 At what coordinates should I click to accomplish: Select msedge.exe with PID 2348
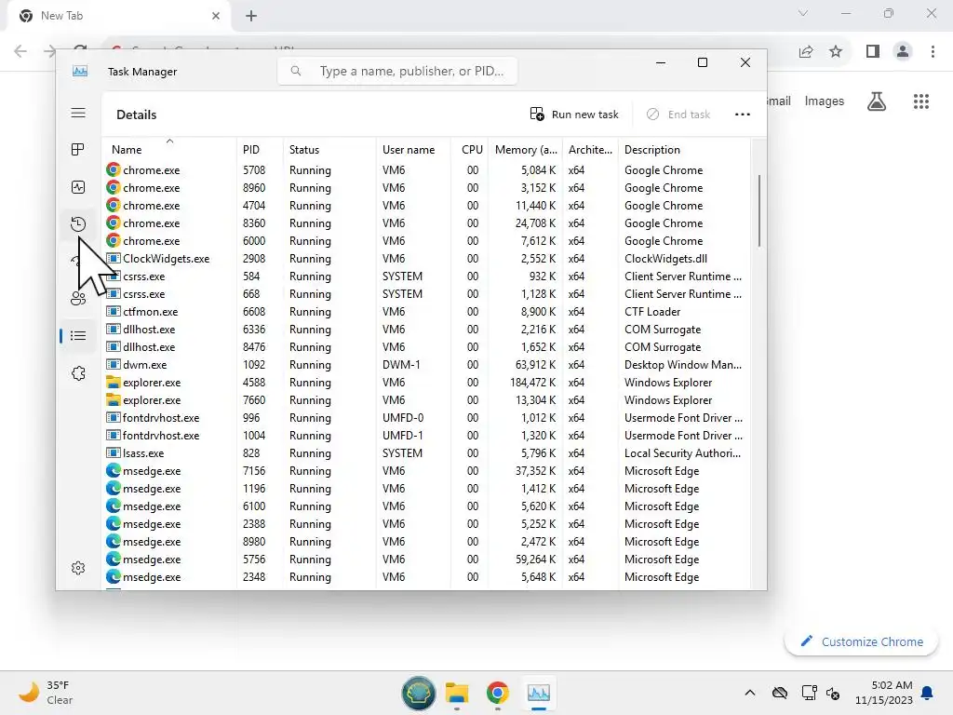(426, 577)
